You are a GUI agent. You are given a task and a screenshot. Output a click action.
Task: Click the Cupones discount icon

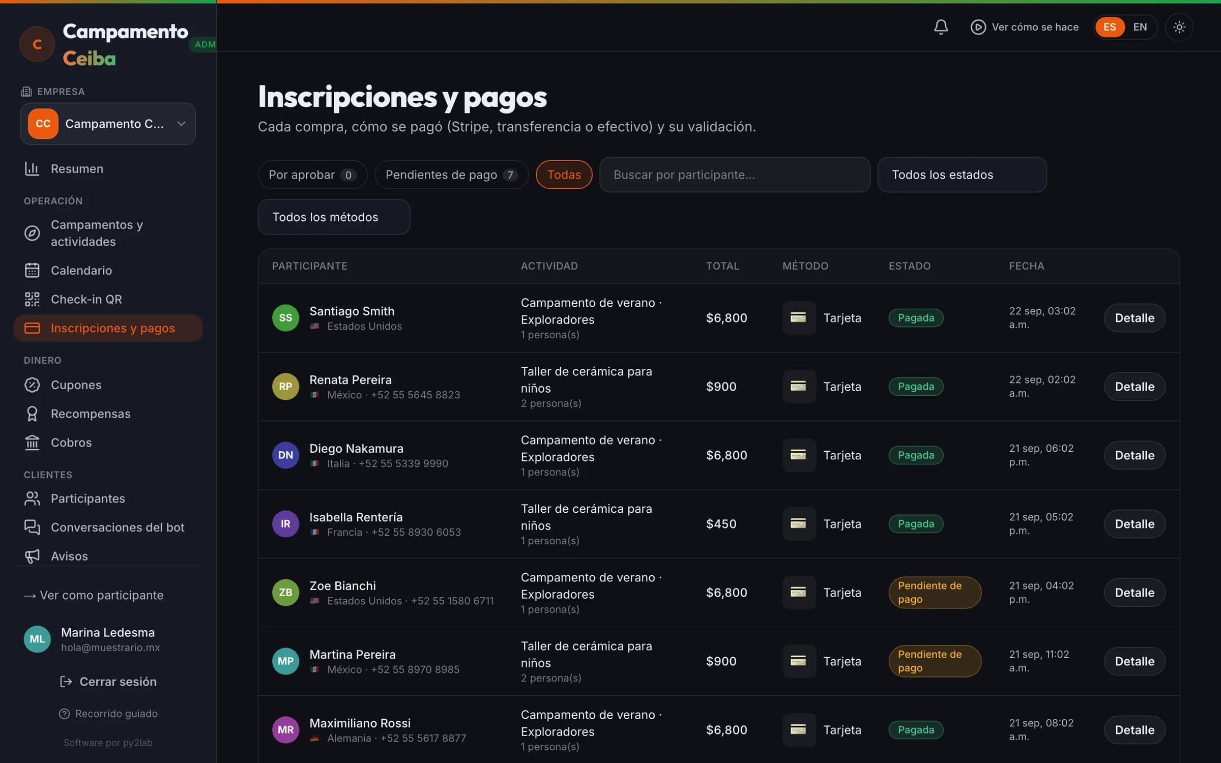32,385
